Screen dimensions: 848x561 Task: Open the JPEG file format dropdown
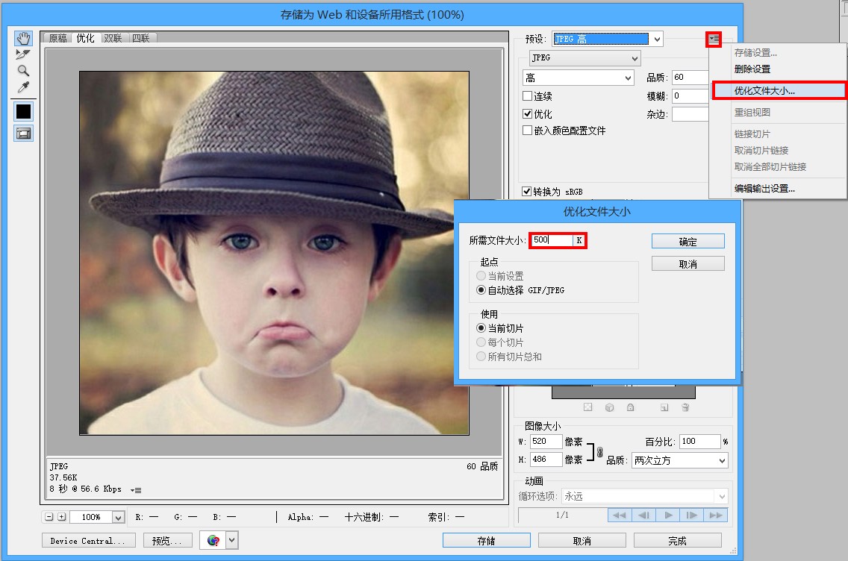pyautogui.click(x=584, y=58)
